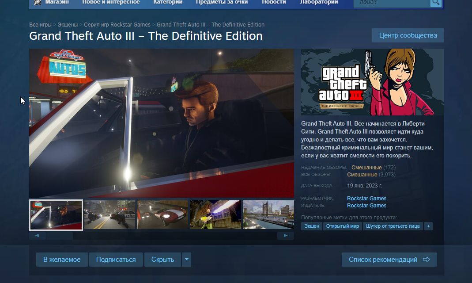Click the main screenshot of the game
472x283 pixels.
(162, 123)
